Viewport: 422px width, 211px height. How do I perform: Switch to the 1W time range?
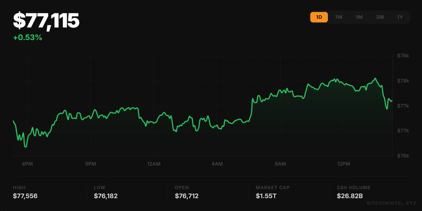coord(339,17)
